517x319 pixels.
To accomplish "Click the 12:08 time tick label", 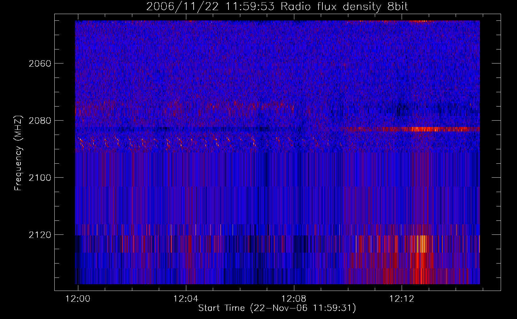I will click(x=294, y=299).
